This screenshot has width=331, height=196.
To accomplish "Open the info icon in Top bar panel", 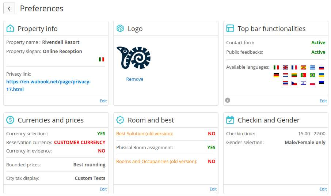I will [x=228, y=100].
